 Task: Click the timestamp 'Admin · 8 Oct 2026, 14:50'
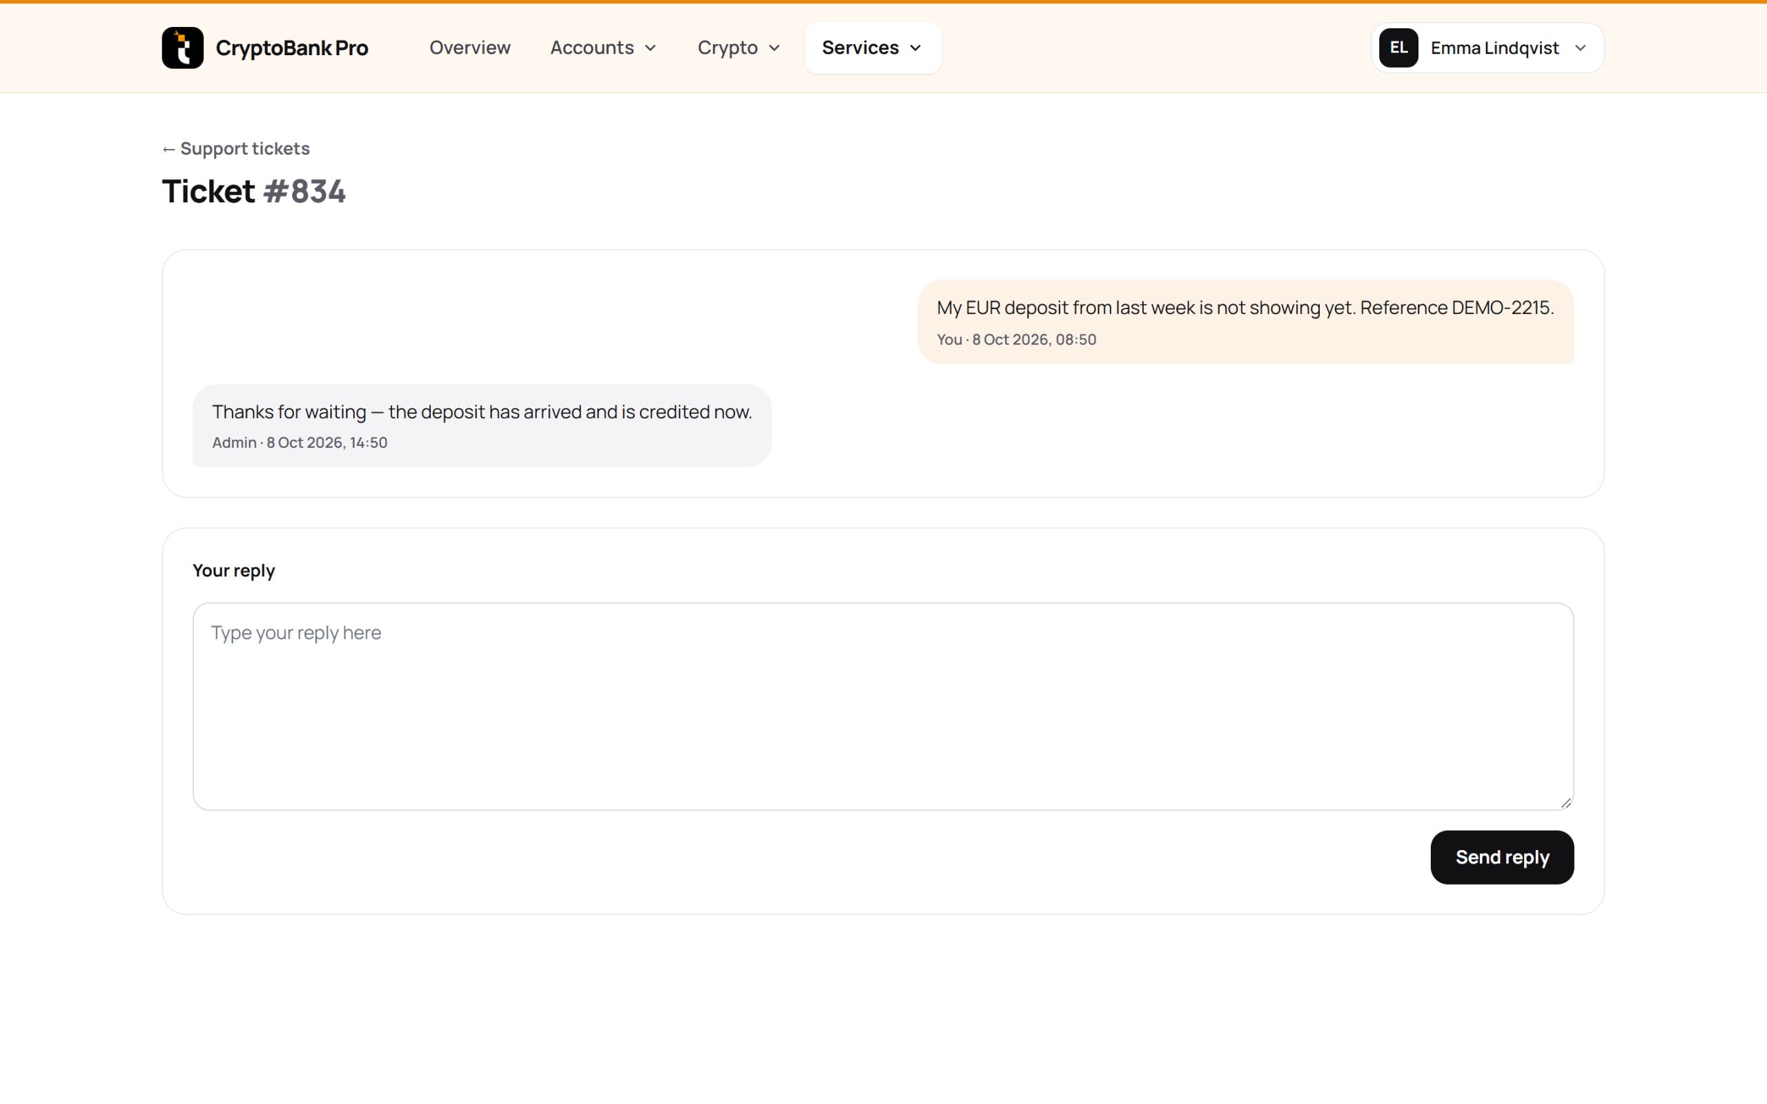coord(300,442)
